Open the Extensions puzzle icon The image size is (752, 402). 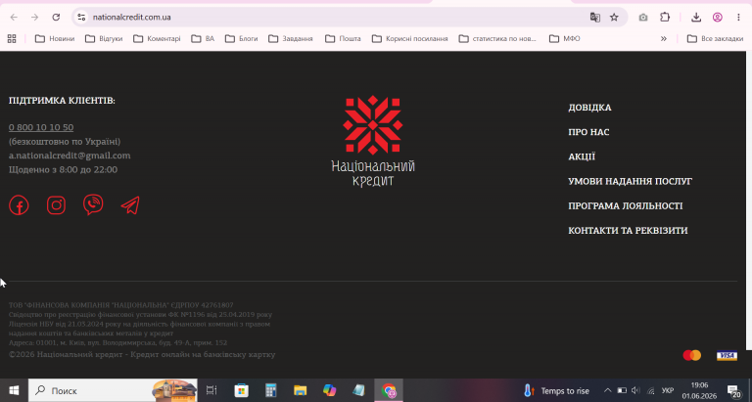665,18
